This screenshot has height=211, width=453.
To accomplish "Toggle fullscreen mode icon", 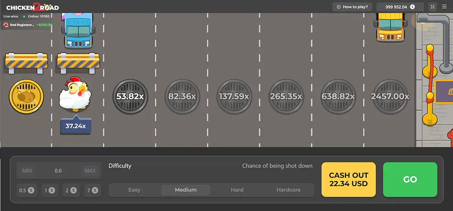I will coord(432,7).
